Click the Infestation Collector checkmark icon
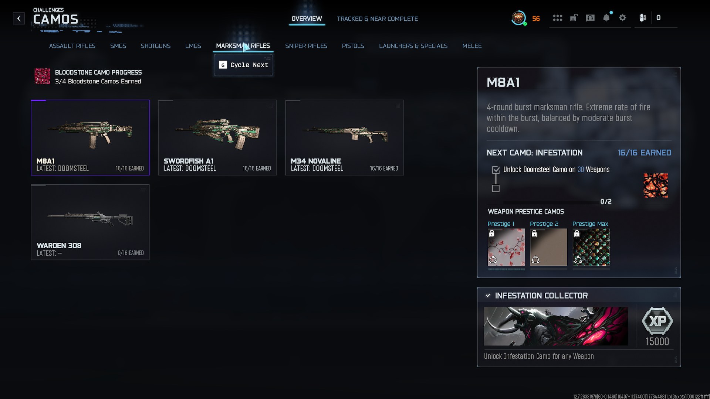 [x=488, y=296]
